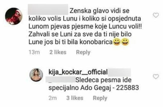The image size is (163, 107).
Task: Click the line 'Zahvali se Luni za sve'
Action: [60, 34]
